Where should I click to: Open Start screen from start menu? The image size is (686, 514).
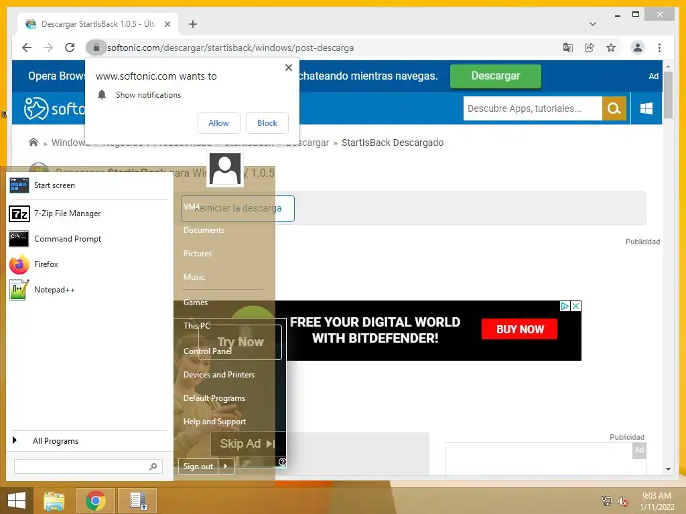[88, 185]
